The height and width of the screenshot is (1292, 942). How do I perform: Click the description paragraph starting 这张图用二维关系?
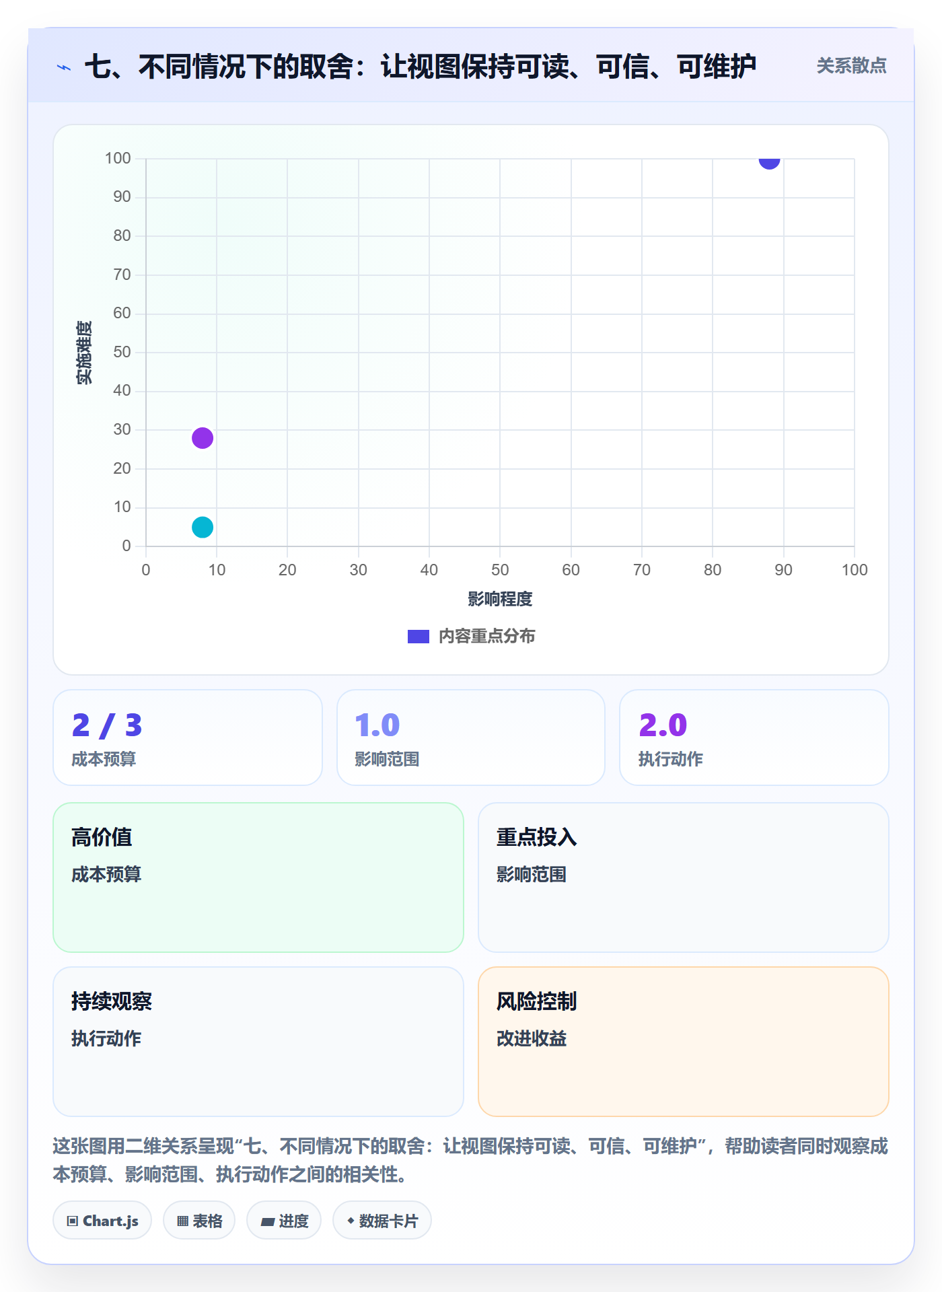471,1160
